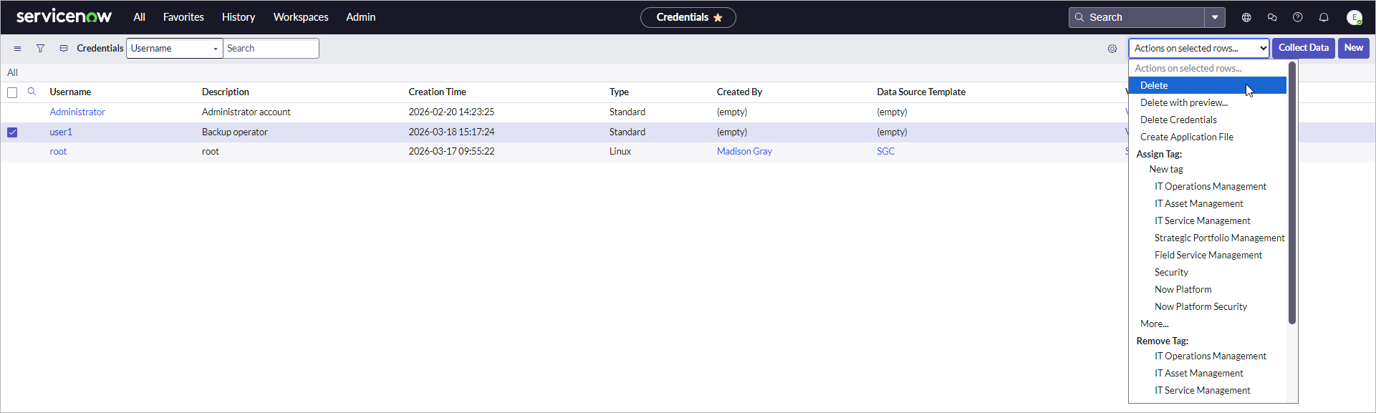Show notifications with the bell icon

click(1324, 17)
